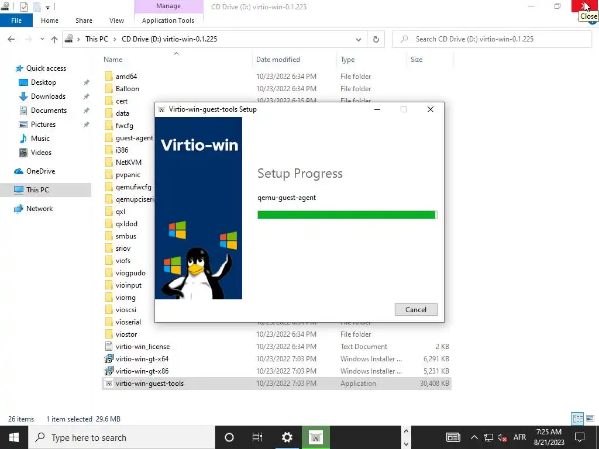Open the Downloads folder in sidebar
This screenshot has height=449, width=599.
[48, 96]
